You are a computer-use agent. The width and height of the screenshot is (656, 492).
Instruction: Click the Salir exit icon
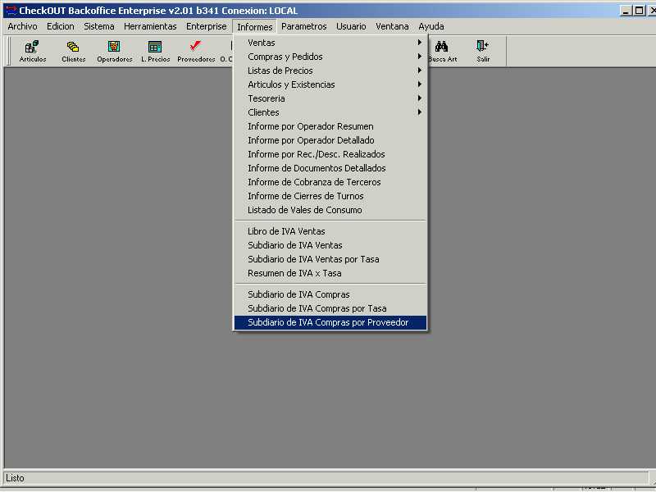click(x=483, y=51)
